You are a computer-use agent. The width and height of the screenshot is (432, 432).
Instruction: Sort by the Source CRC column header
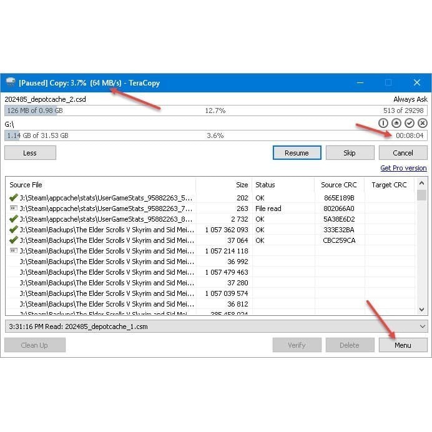(340, 185)
